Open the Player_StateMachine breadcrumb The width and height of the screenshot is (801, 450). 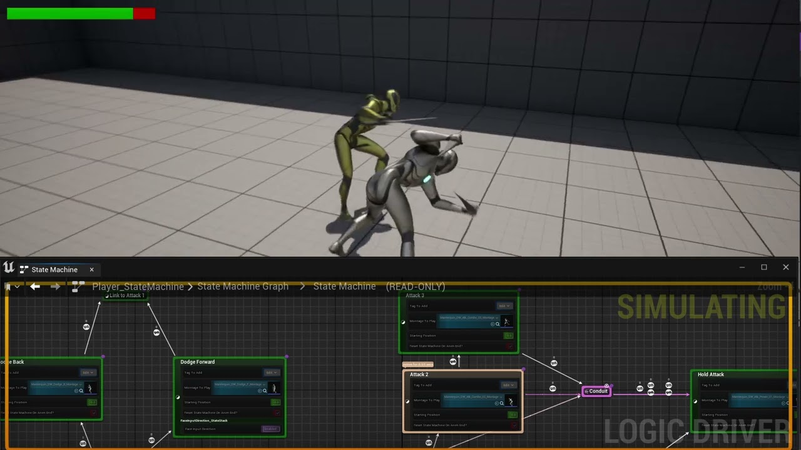pos(138,286)
